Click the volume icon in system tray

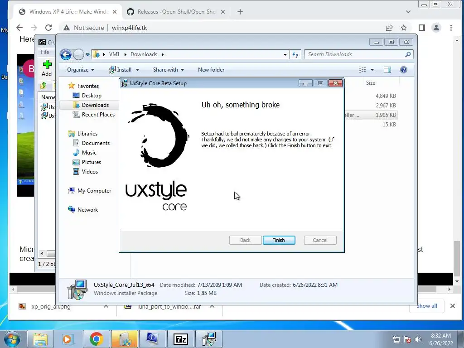[418, 339]
